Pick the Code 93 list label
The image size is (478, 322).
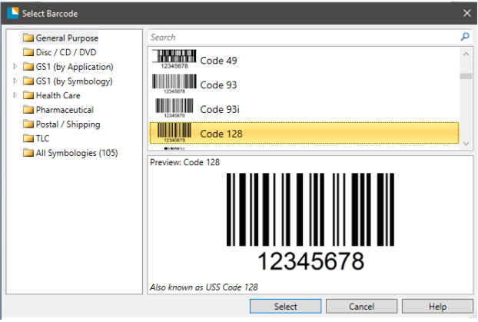click(218, 85)
